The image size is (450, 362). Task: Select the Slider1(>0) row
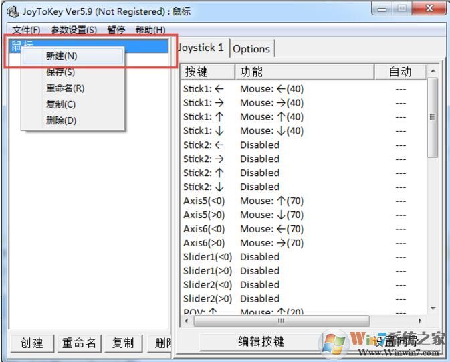[x=304, y=271]
